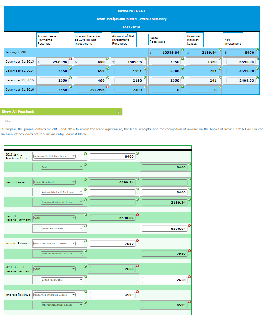Image resolution: width=263 pixels, height=317 pixels.
Task: Edit the 6590.04 Cash debit field
Action: [112, 218]
